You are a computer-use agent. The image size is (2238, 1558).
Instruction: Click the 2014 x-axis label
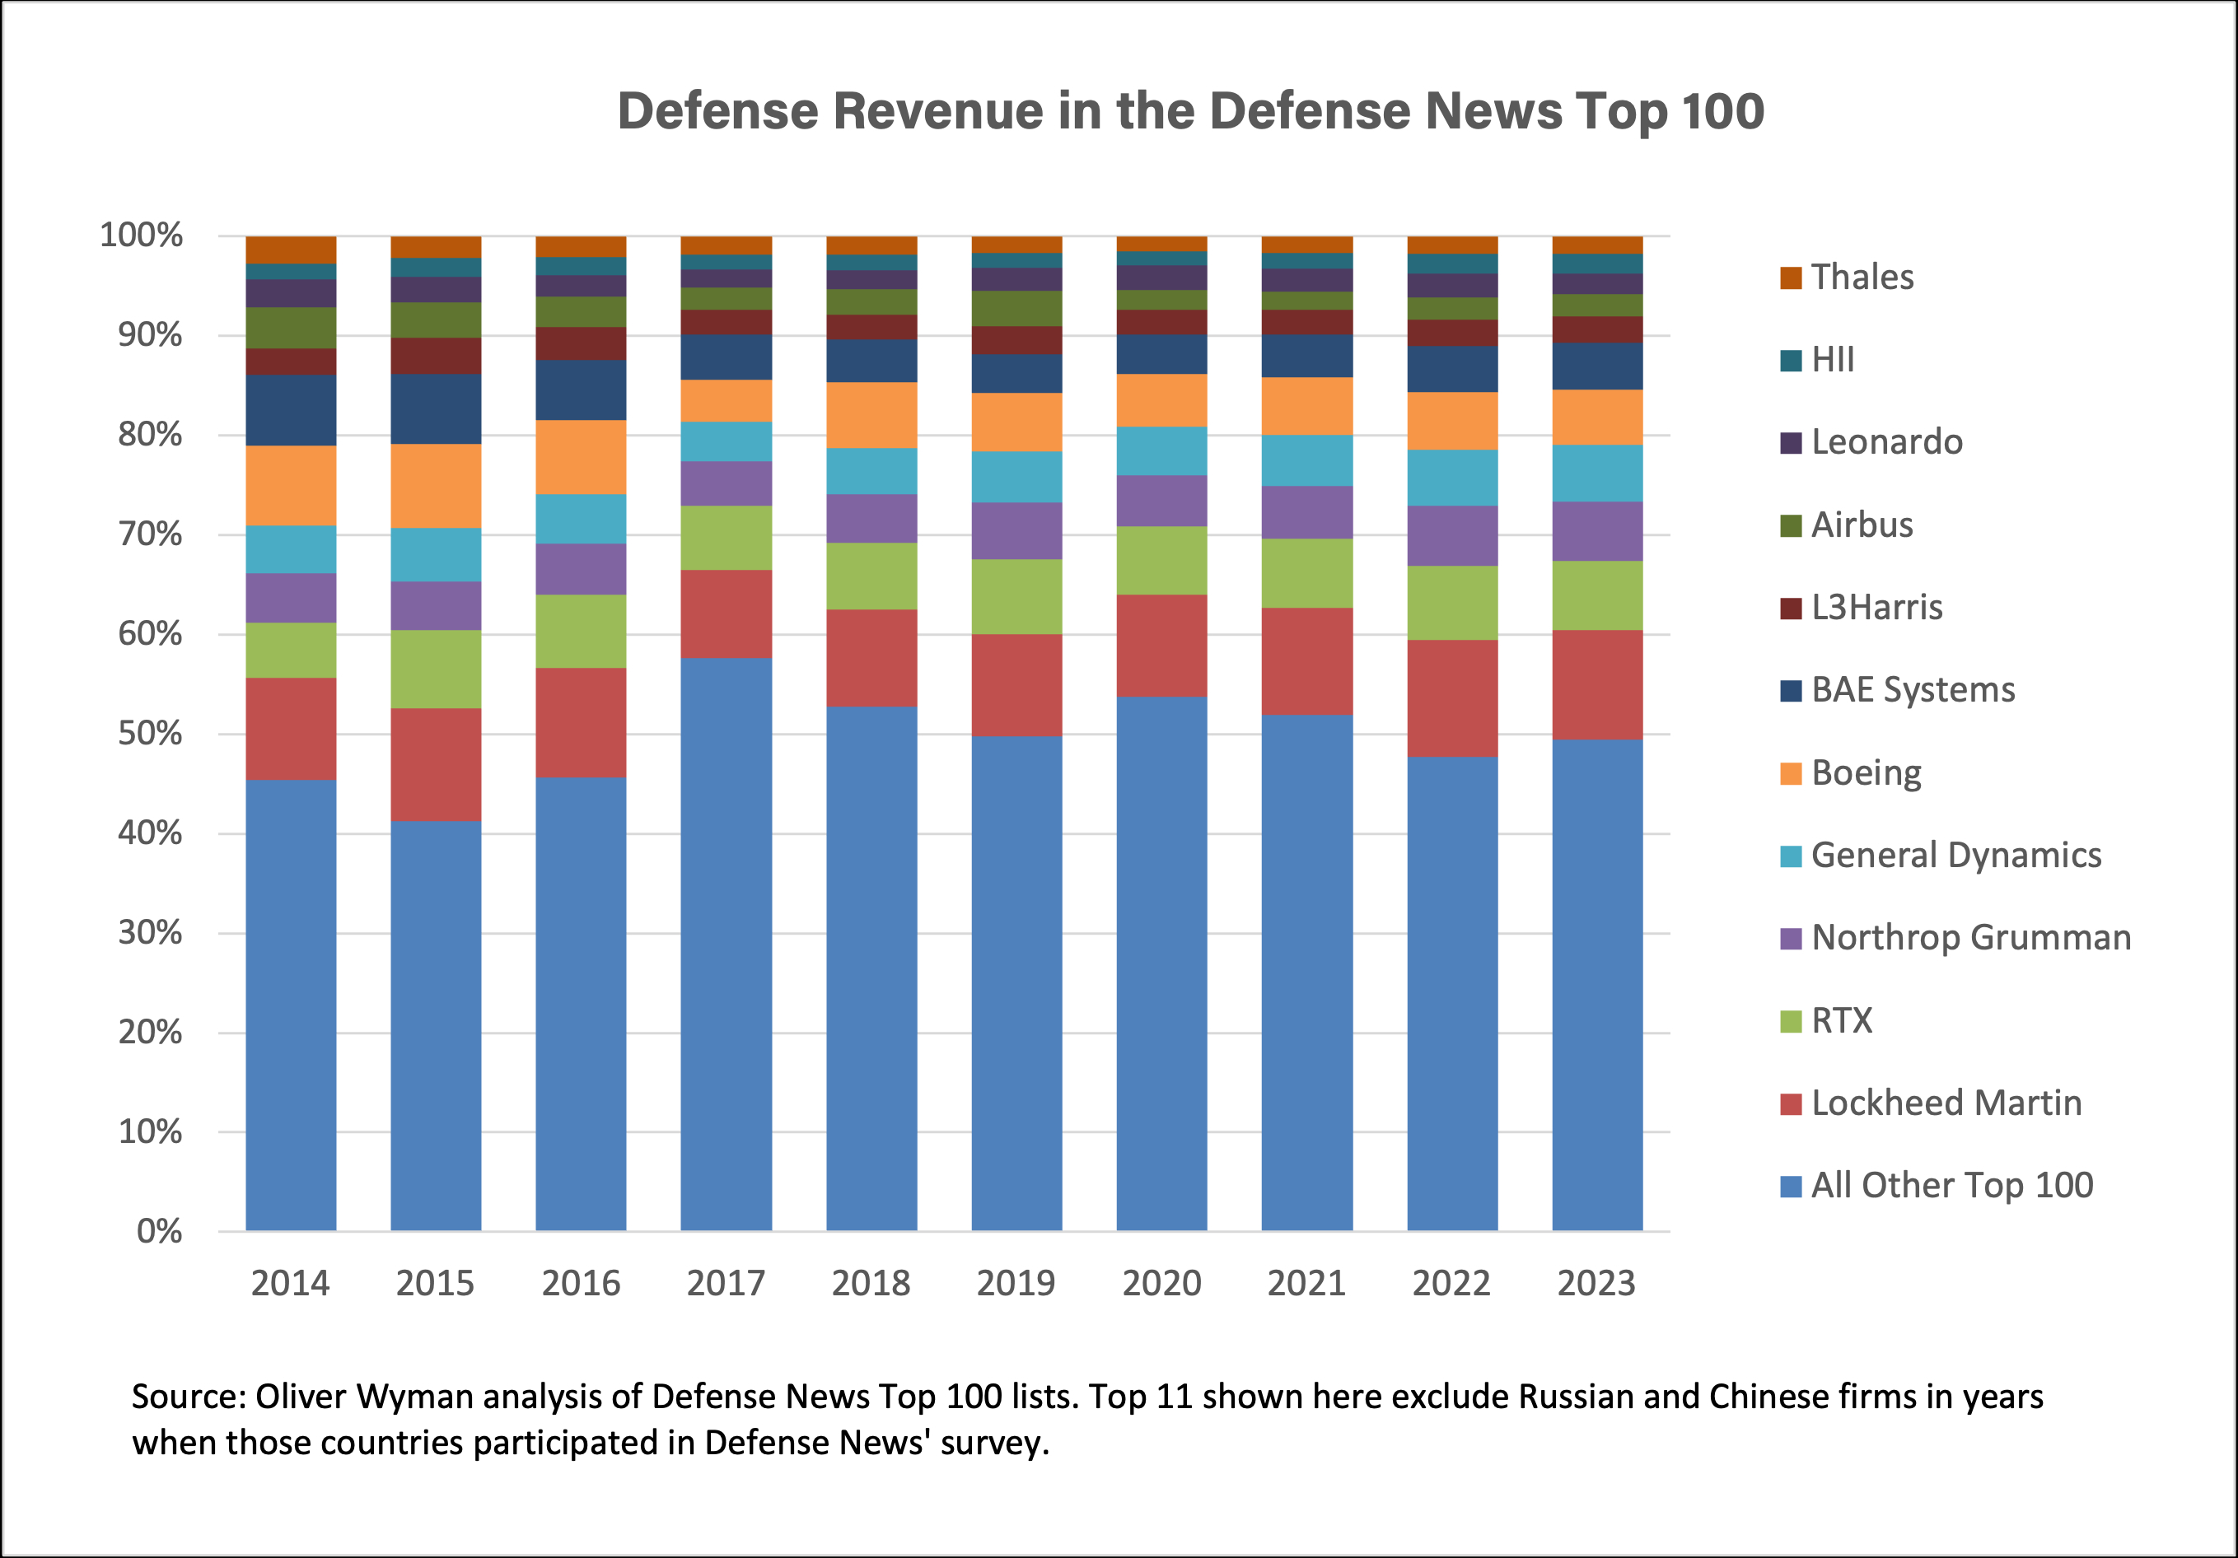coord(291,1283)
